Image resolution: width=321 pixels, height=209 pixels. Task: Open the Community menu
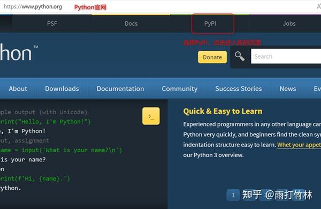180,89
